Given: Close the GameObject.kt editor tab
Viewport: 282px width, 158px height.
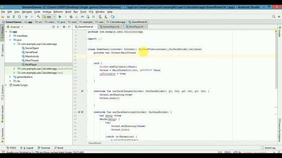Looking at the screenshot, I should pyautogui.click(x=122, y=27).
